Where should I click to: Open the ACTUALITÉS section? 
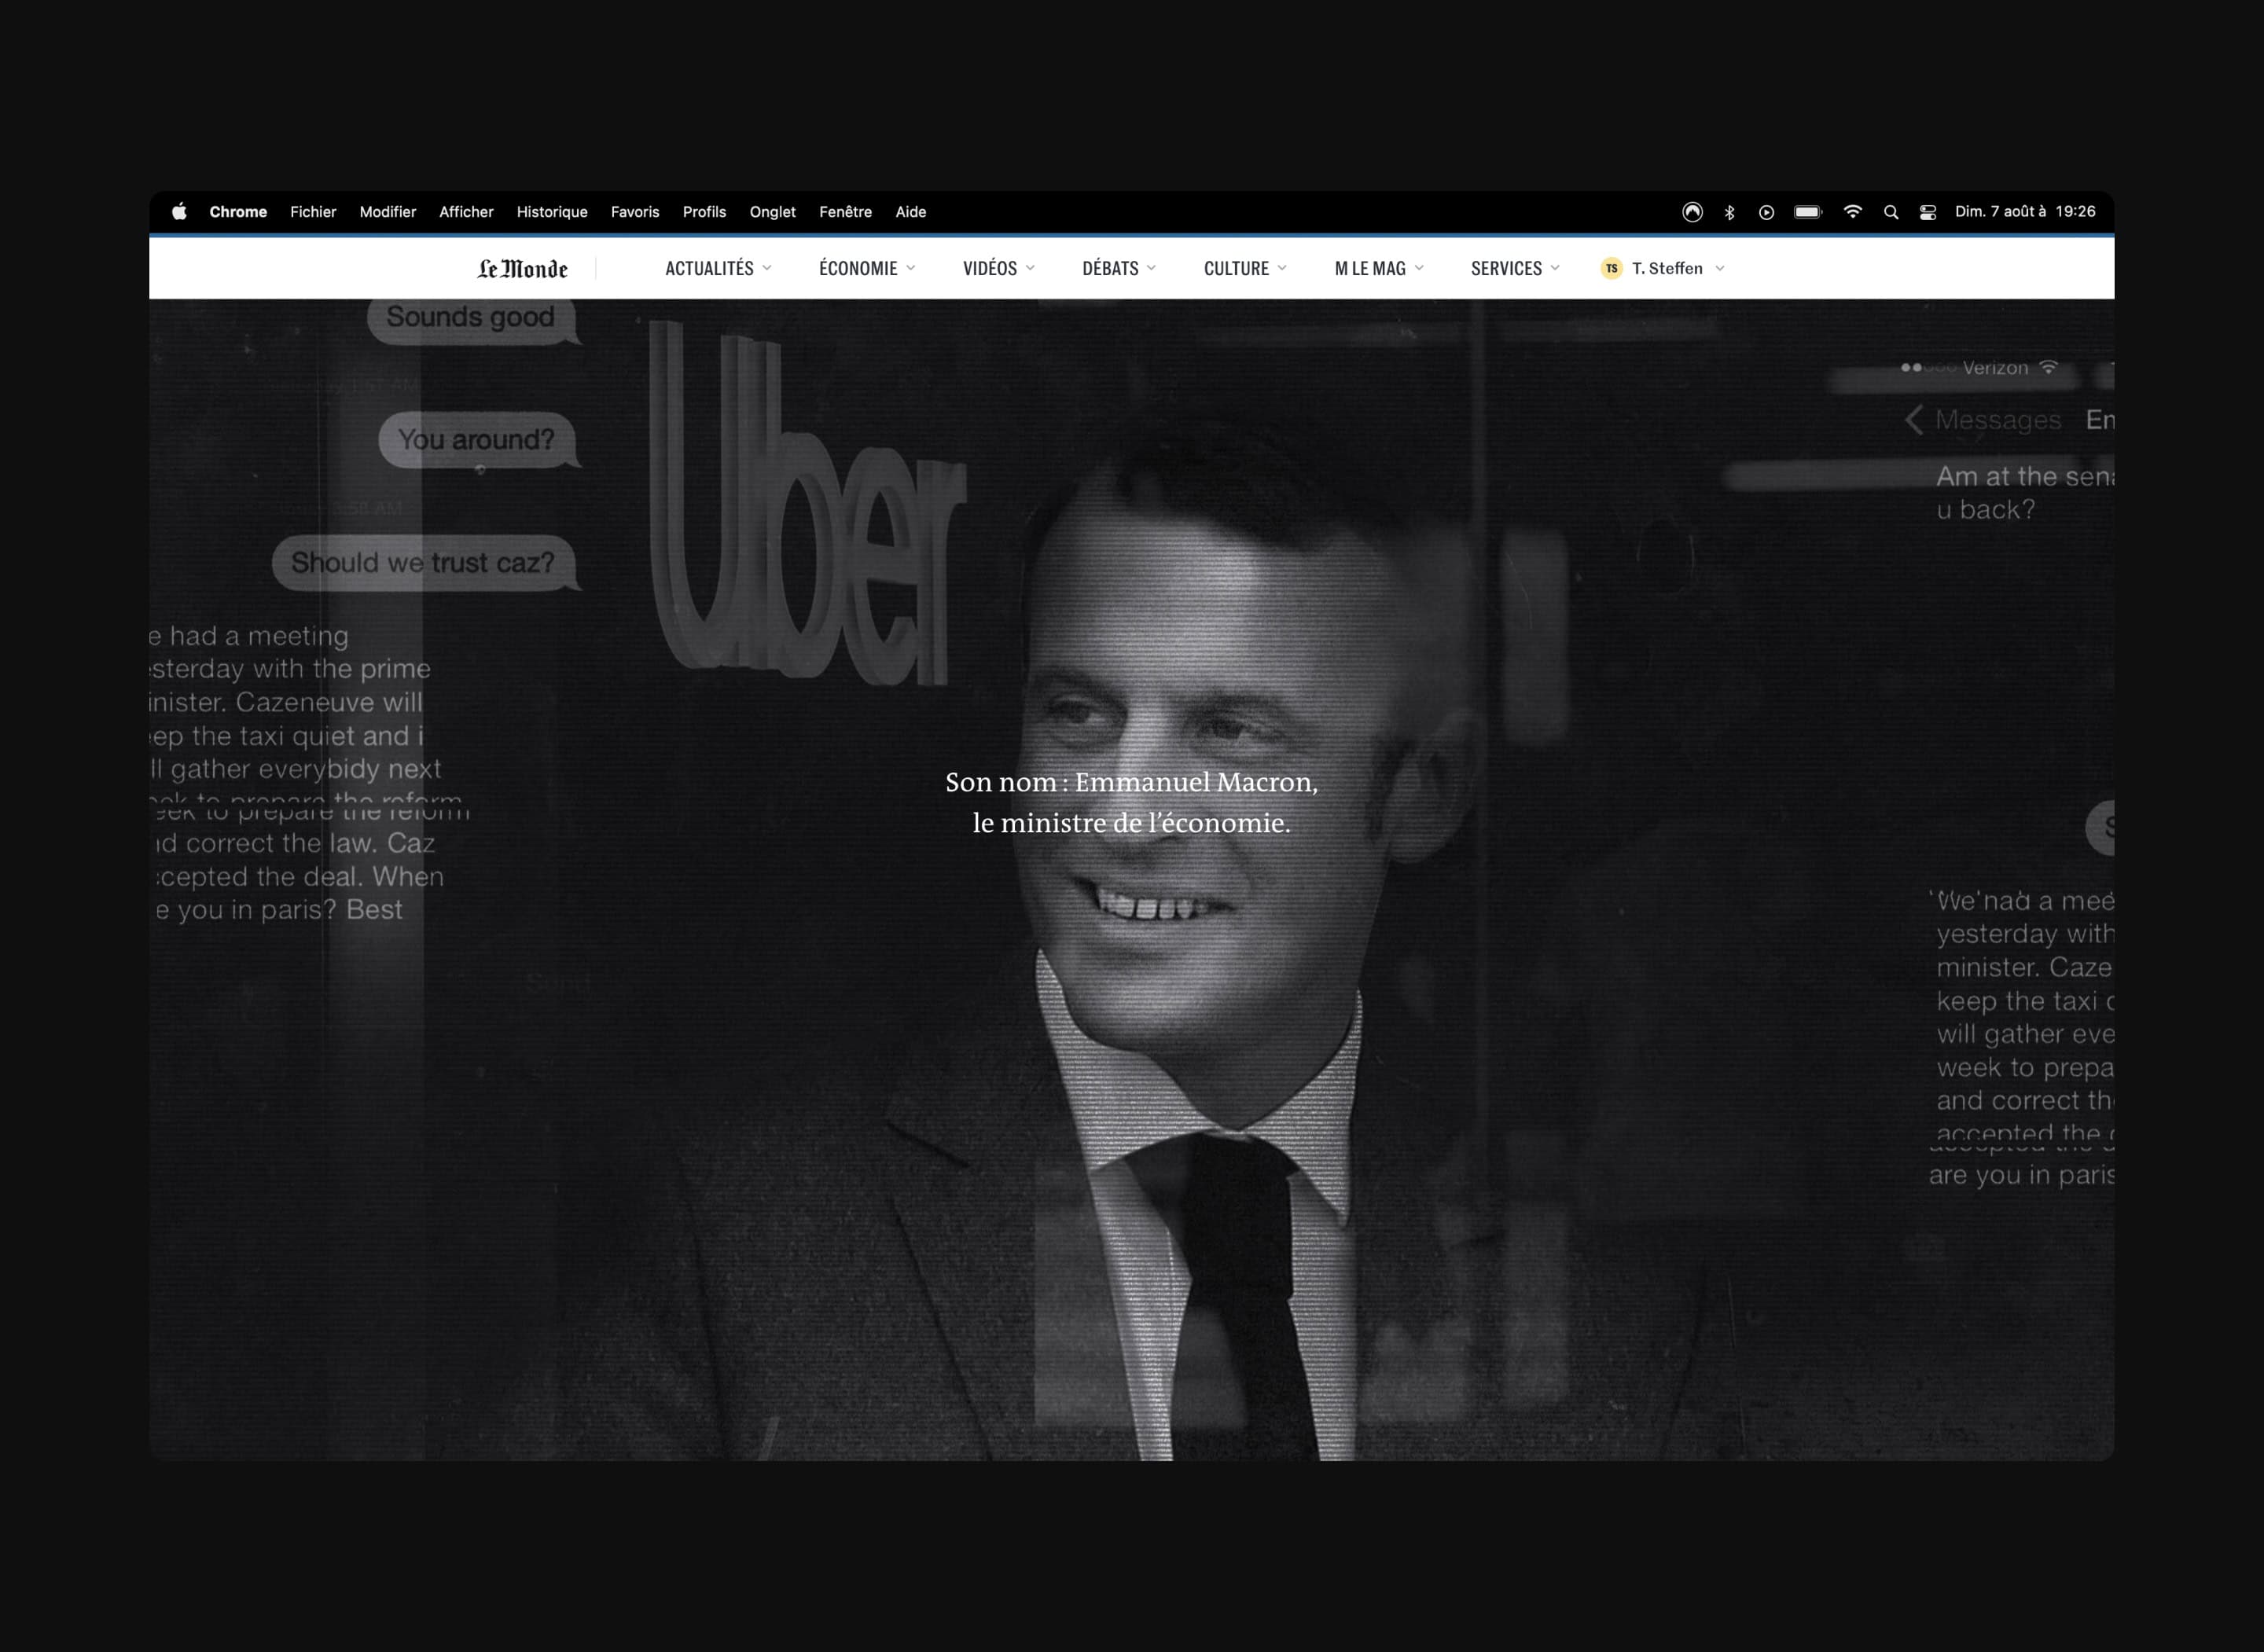click(709, 268)
